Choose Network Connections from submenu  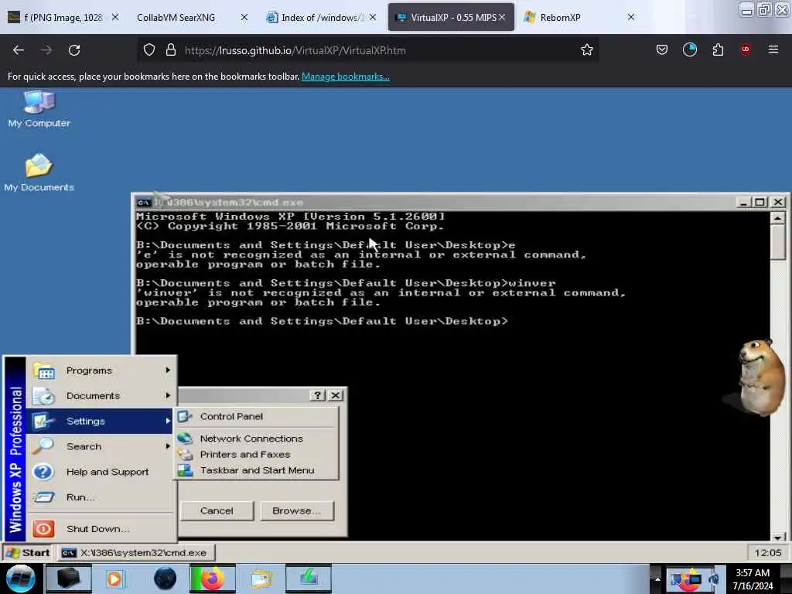click(x=257, y=439)
